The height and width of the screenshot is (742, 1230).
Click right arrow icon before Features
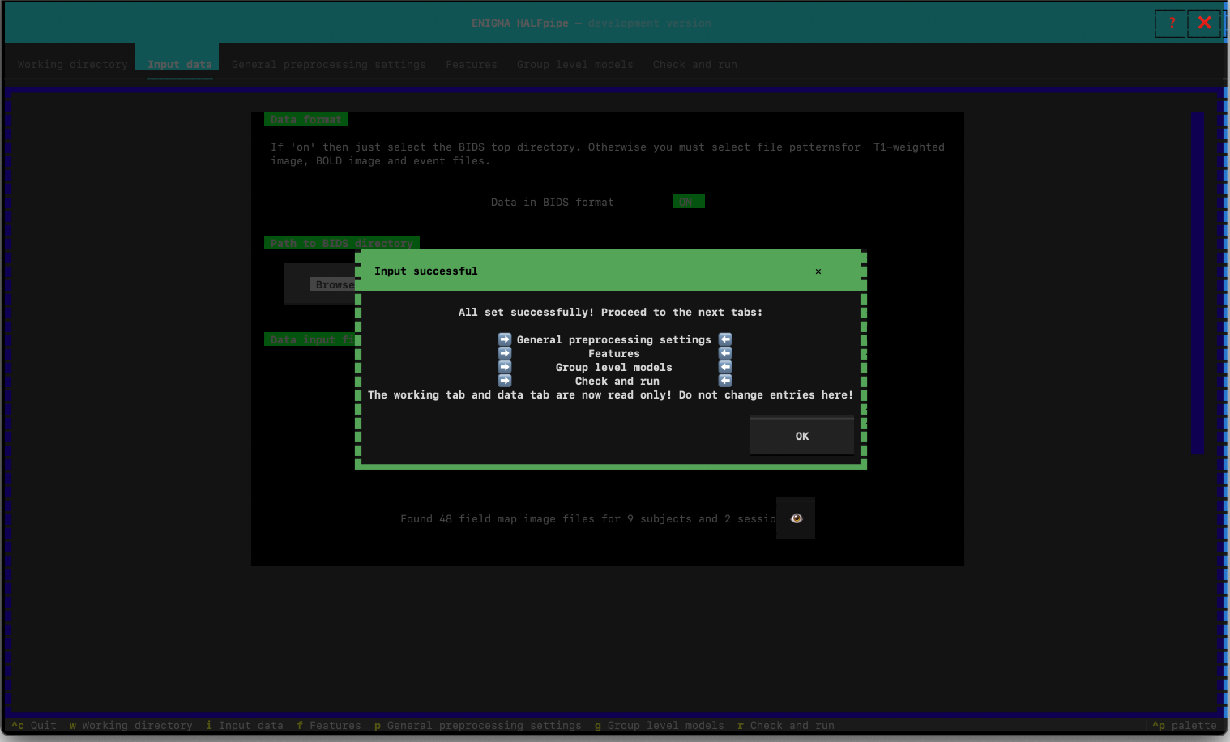505,353
